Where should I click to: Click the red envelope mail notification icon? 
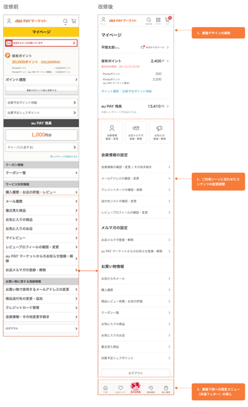pos(8,43)
